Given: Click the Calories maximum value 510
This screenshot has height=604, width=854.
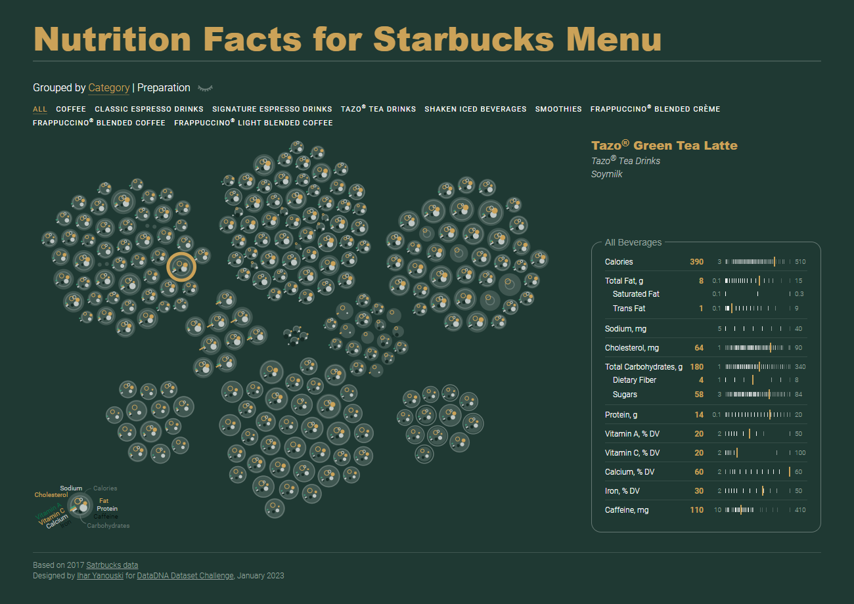Looking at the screenshot, I should click(800, 262).
